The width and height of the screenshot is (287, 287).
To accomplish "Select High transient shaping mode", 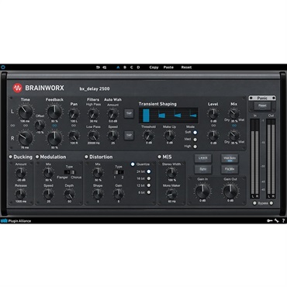I will tap(195, 147).
